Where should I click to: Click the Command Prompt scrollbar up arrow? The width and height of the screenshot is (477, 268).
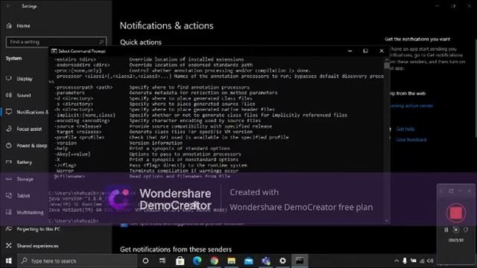pos(387,59)
